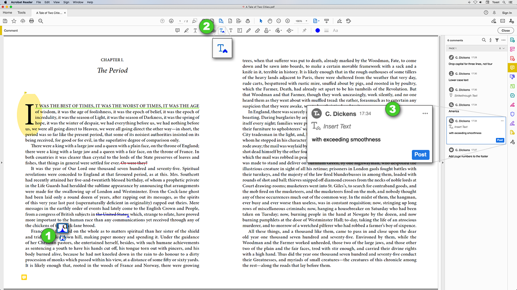
Task: Select the sticky note comment tool
Action: 178,31
